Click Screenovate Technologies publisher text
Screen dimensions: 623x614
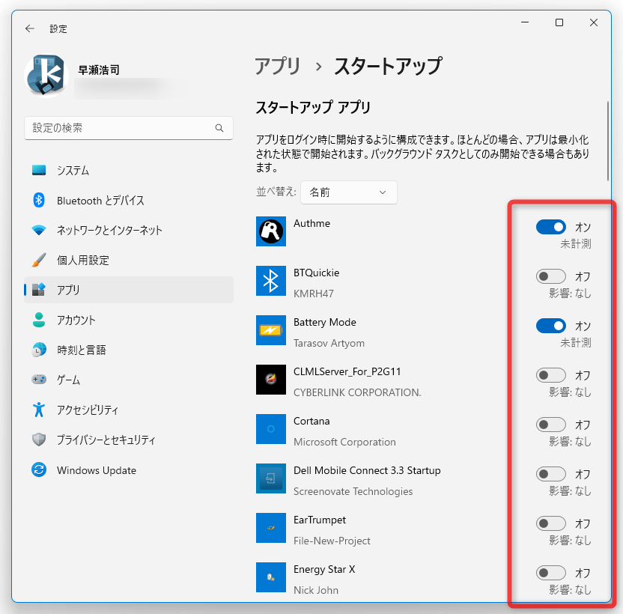353,491
